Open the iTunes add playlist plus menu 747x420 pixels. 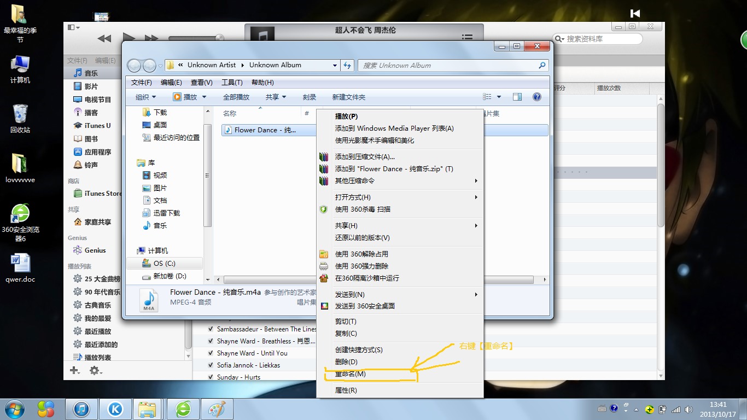pyautogui.click(x=75, y=371)
